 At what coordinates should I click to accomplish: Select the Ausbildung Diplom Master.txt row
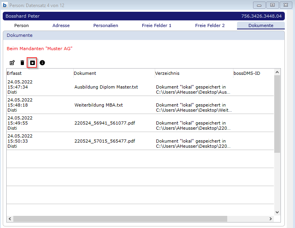(106, 87)
